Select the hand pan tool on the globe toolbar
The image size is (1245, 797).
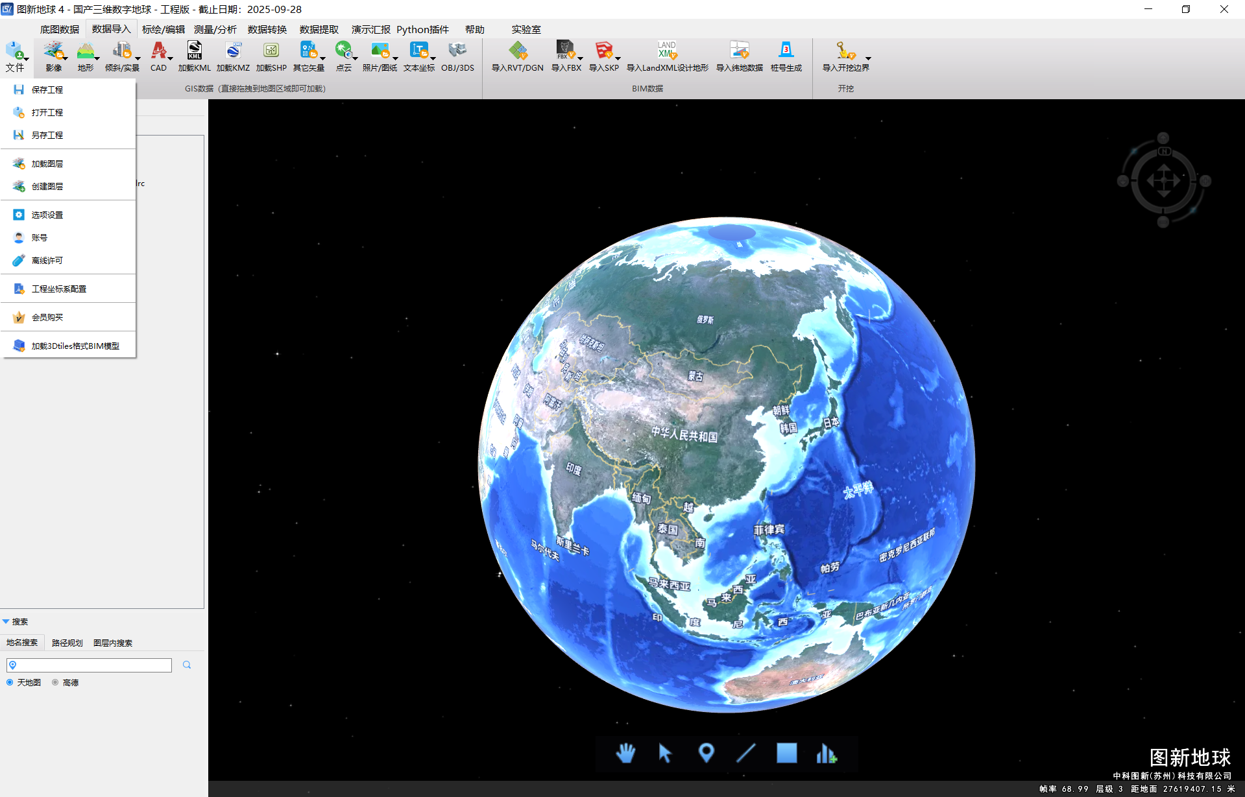(625, 753)
